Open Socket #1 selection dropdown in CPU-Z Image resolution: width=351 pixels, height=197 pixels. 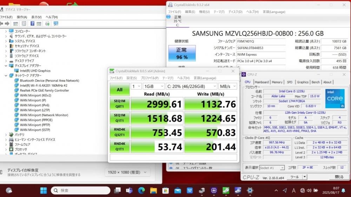[272, 168]
